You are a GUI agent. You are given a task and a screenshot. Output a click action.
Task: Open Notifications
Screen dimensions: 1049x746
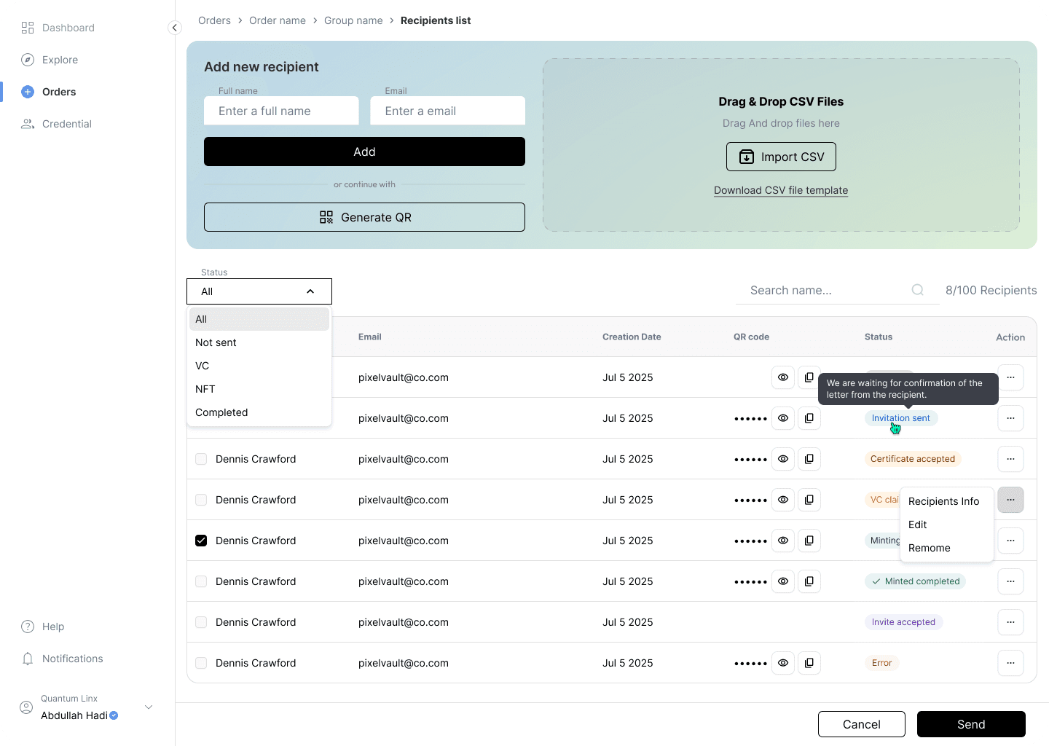click(x=72, y=659)
